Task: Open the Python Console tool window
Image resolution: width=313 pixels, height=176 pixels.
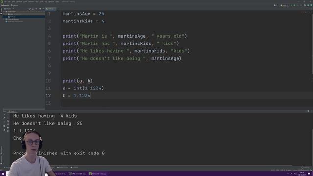Action: [x=63, y=168]
